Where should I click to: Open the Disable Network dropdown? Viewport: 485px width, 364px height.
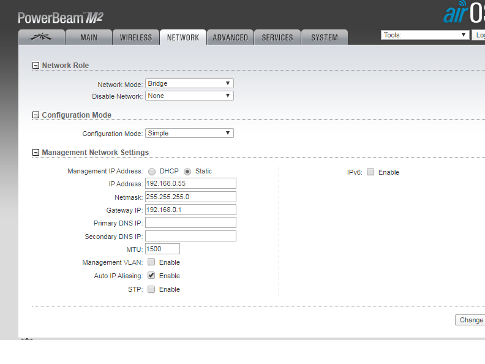(x=189, y=96)
